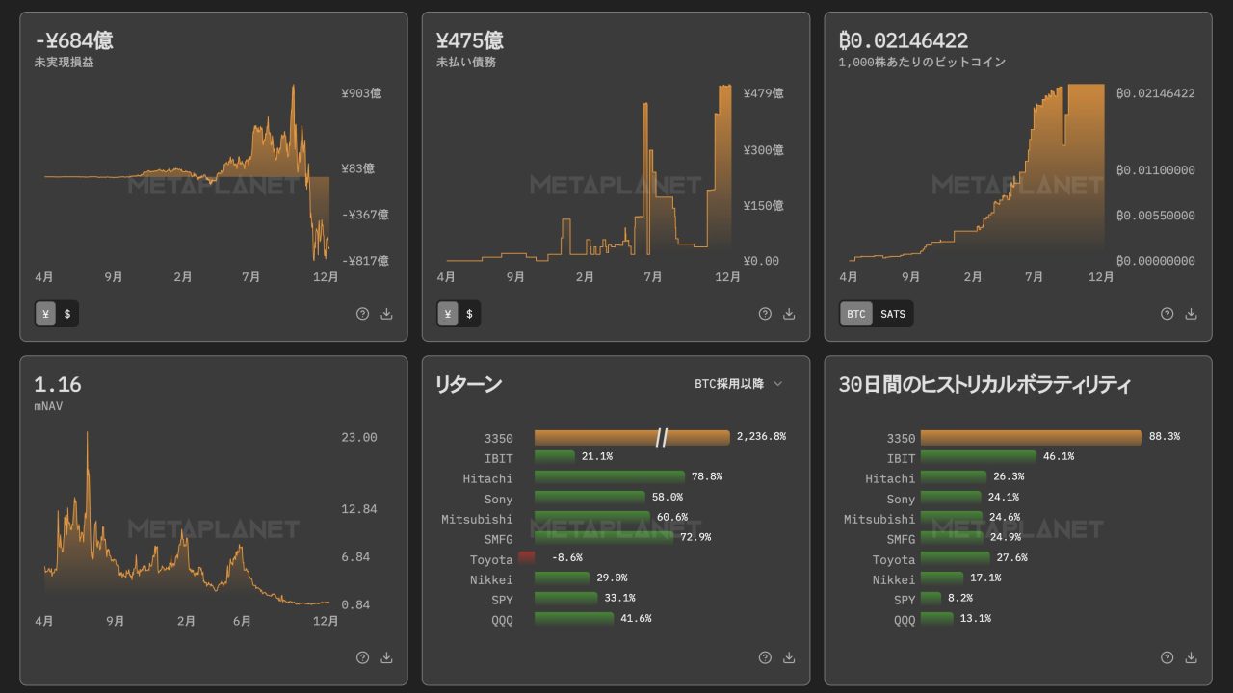Download the mNAV chart

386,658
